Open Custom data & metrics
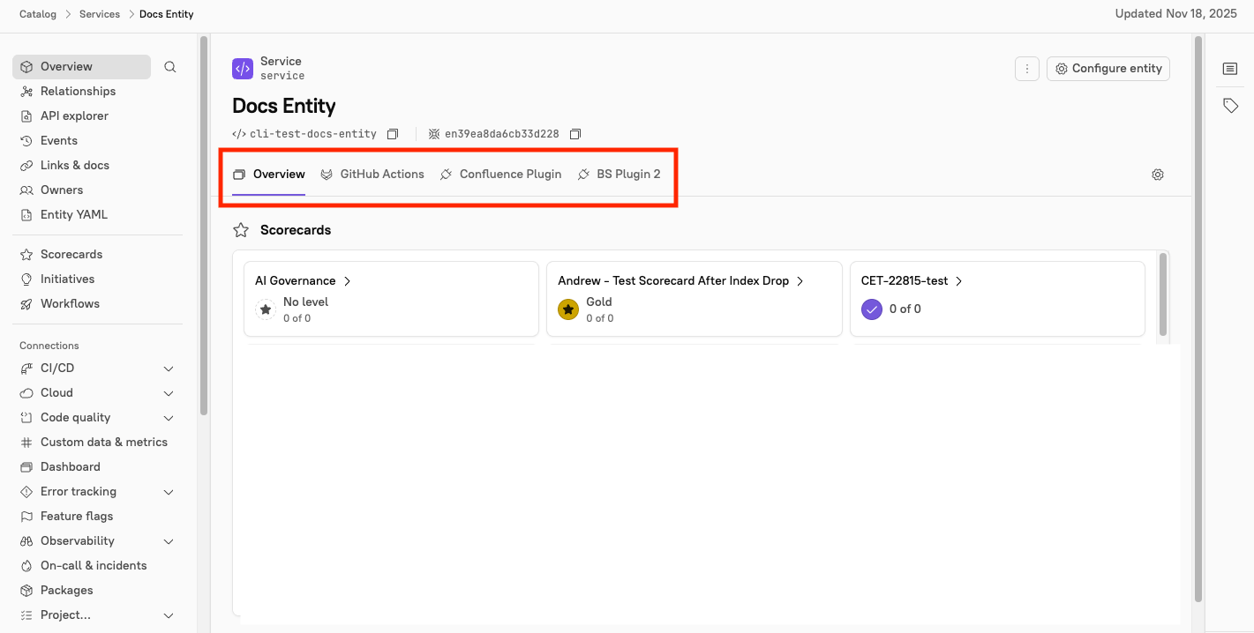This screenshot has width=1254, height=633. pos(104,443)
